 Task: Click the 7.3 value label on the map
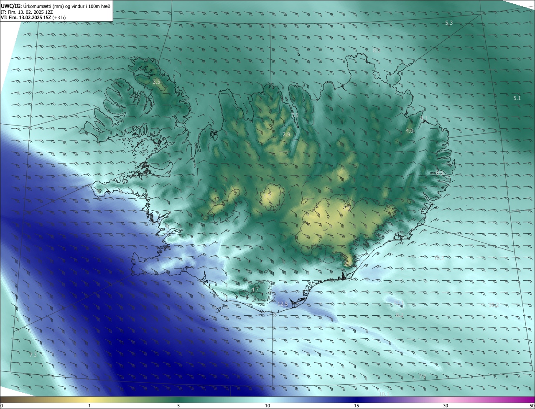pyautogui.click(x=33, y=355)
